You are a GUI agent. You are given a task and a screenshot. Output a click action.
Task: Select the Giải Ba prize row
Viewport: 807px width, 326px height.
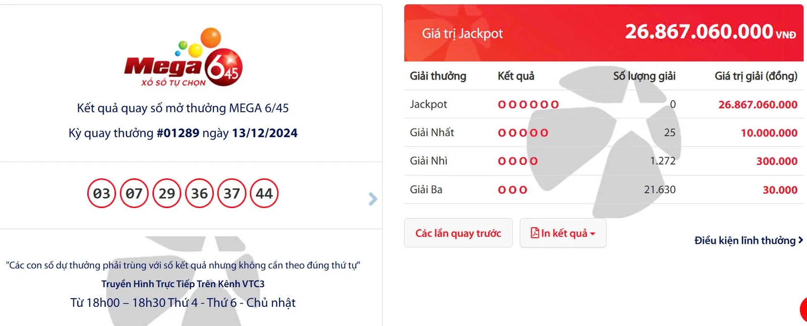click(603, 190)
